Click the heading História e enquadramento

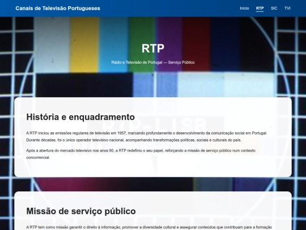pos(80,117)
